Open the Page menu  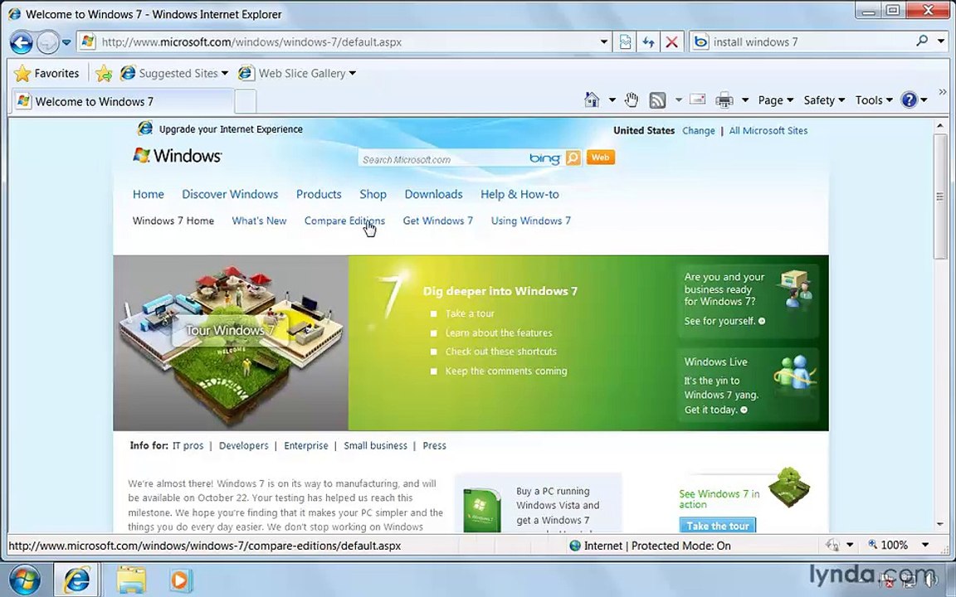point(776,99)
